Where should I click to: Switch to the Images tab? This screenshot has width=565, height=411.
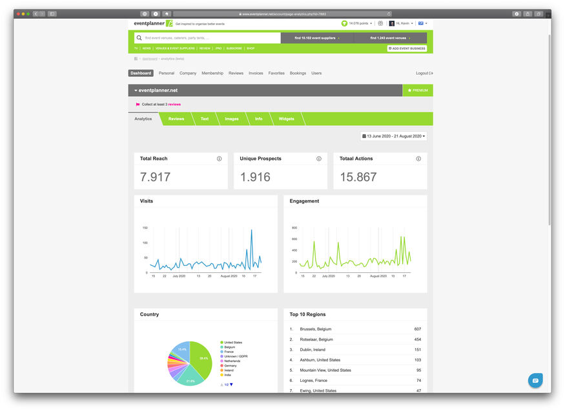pyautogui.click(x=232, y=119)
